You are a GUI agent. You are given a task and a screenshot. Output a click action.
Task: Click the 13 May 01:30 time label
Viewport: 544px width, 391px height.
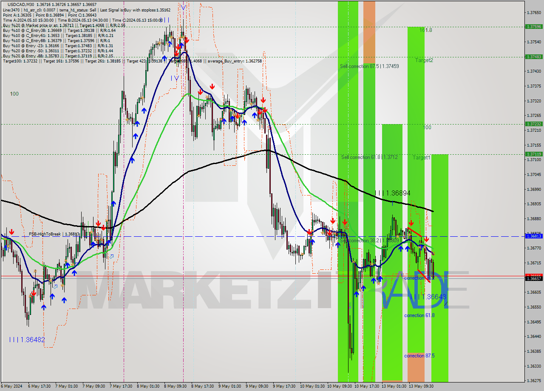[394, 386]
